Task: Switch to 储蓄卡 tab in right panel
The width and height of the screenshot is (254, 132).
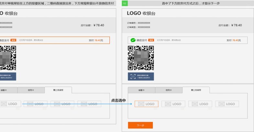Action: point(141,90)
